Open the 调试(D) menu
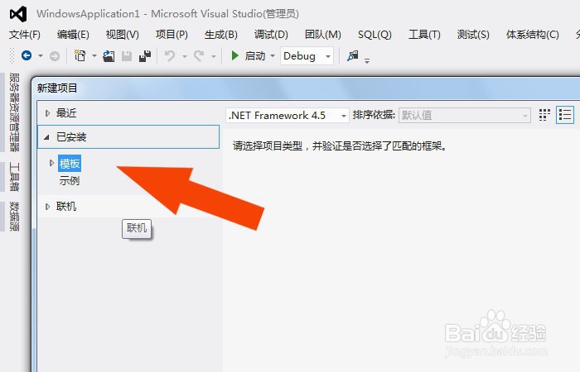Image resolution: width=580 pixels, height=372 pixels. [x=271, y=35]
